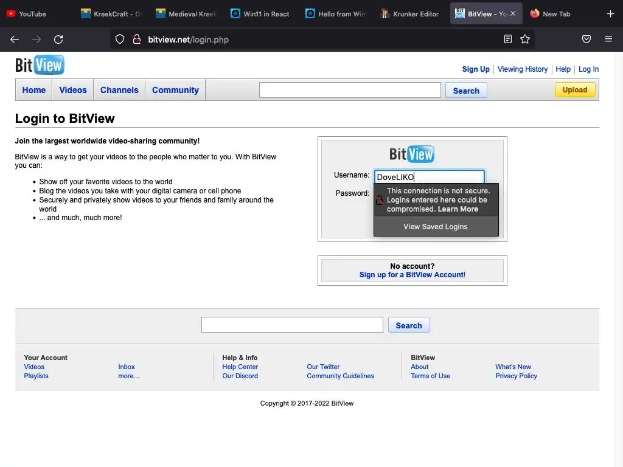The height and width of the screenshot is (467, 623).
Task: Click the Log In link in the header
Action: [x=588, y=69]
